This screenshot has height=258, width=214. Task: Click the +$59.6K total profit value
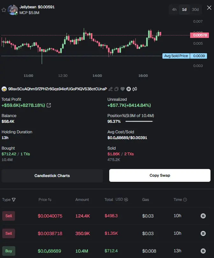[x=23, y=105]
